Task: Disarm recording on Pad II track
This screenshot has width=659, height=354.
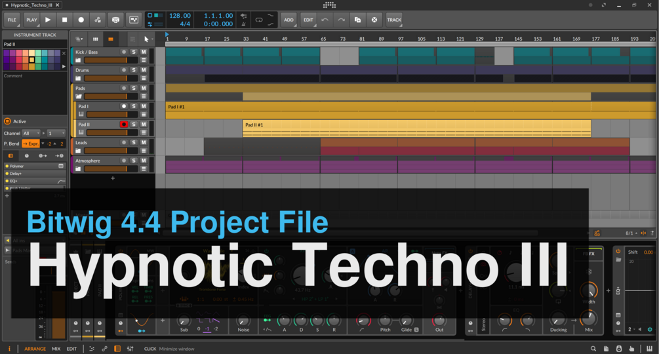Action: (123, 125)
